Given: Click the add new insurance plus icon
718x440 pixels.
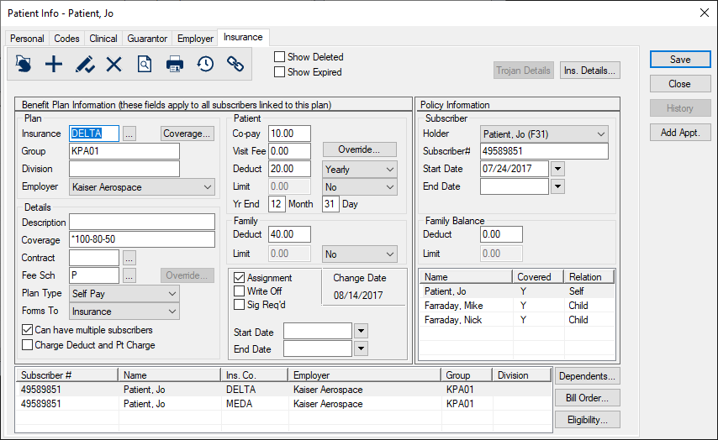Looking at the screenshot, I should [x=54, y=64].
